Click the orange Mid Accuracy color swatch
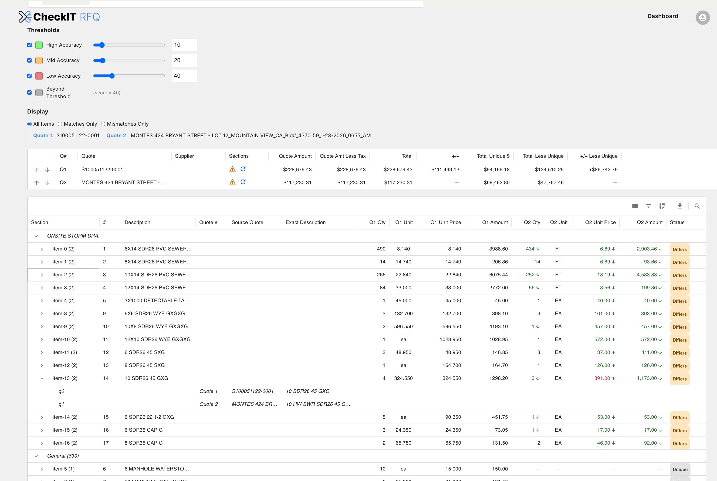Image resolution: width=717 pixels, height=481 pixels. point(39,60)
